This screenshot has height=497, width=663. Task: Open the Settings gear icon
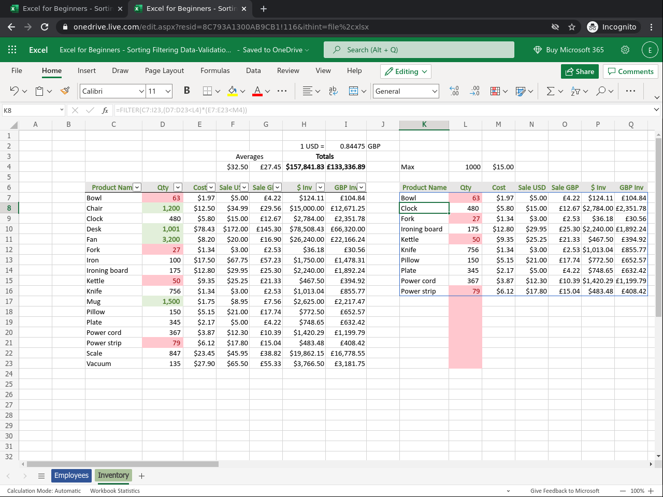tap(625, 50)
